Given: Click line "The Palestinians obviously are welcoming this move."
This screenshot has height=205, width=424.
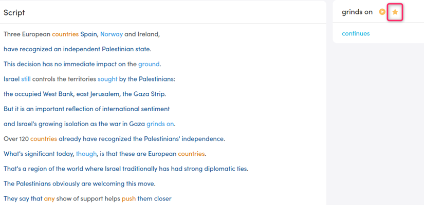Looking at the screenshot, I should pyautogui.click(x=80, y=184).
